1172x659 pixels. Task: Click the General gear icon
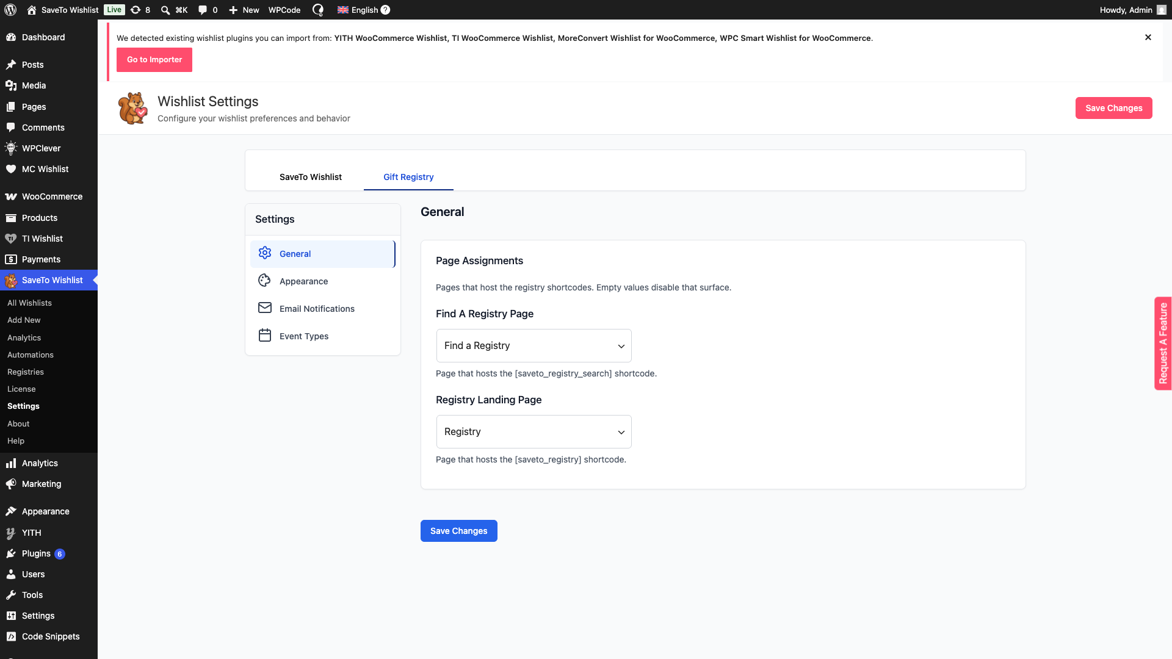point(265,253)
